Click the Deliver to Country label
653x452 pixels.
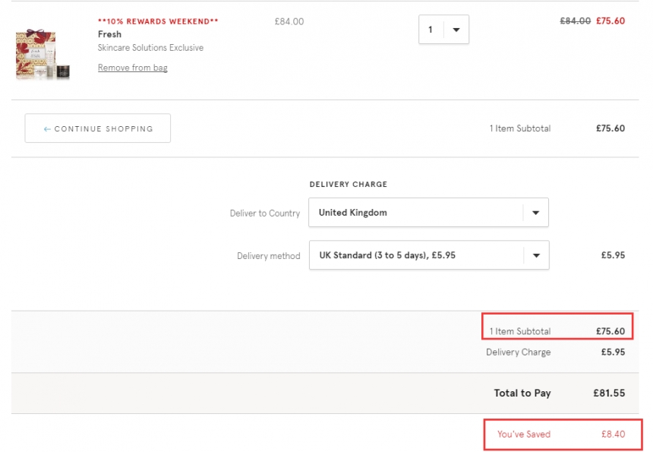coord(264,213)
